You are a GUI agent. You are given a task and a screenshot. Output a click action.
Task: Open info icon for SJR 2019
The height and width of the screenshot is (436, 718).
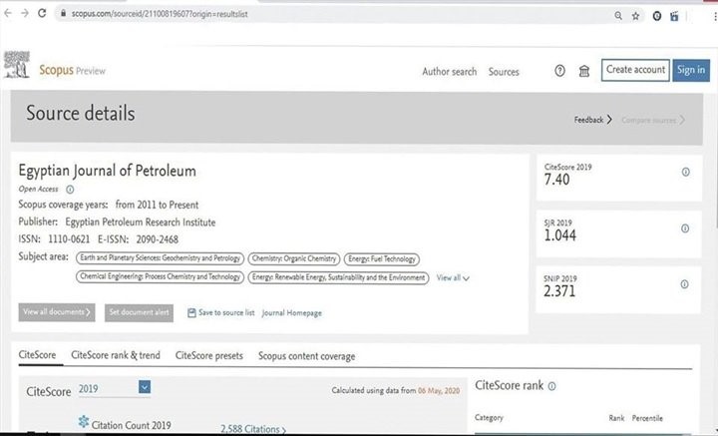point(685,228)
